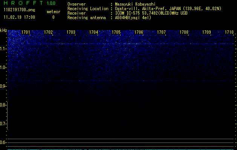Click the 1704 time marker

[93, 32]
